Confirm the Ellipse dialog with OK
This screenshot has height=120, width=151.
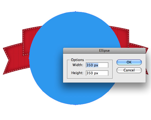(x=129, y=62)
